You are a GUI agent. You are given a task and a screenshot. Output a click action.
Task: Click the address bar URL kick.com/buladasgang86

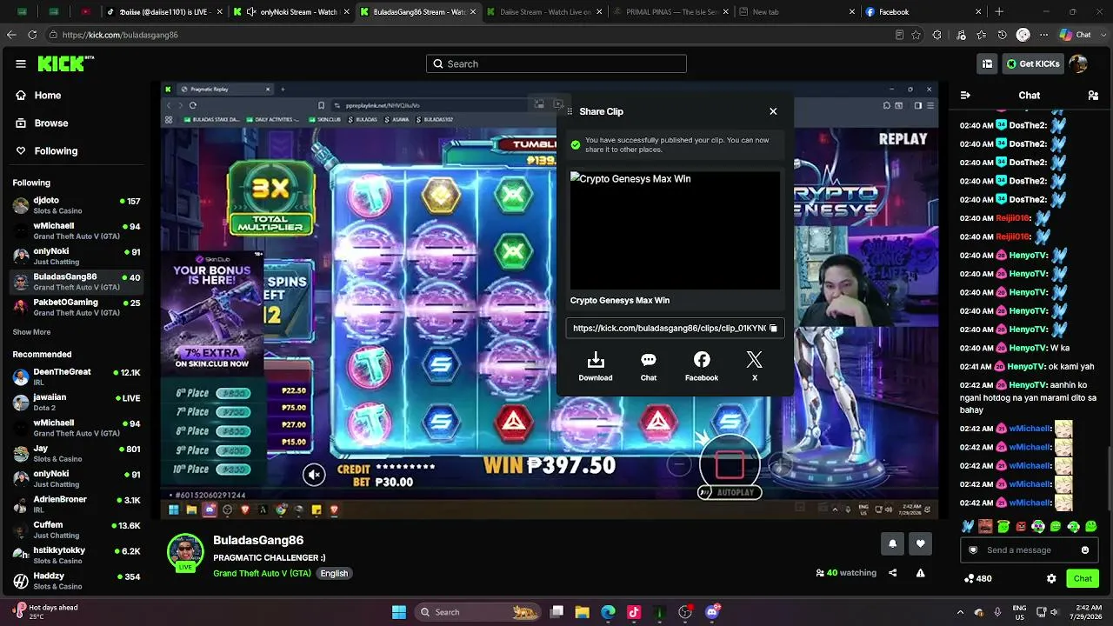click(x=120, y=35)
